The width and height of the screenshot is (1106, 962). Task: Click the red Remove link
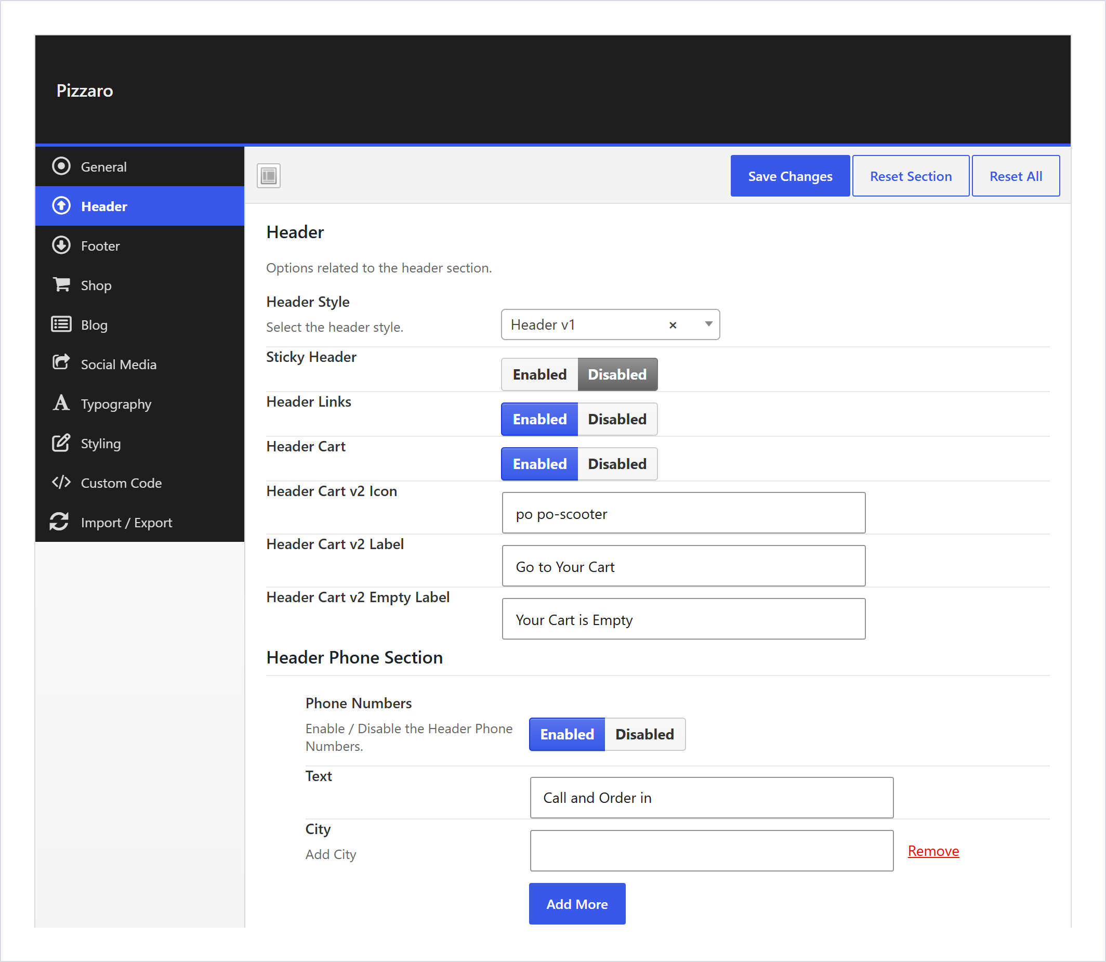point(933,851)
